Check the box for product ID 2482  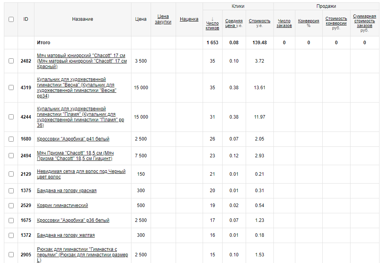tap(11, 61)
